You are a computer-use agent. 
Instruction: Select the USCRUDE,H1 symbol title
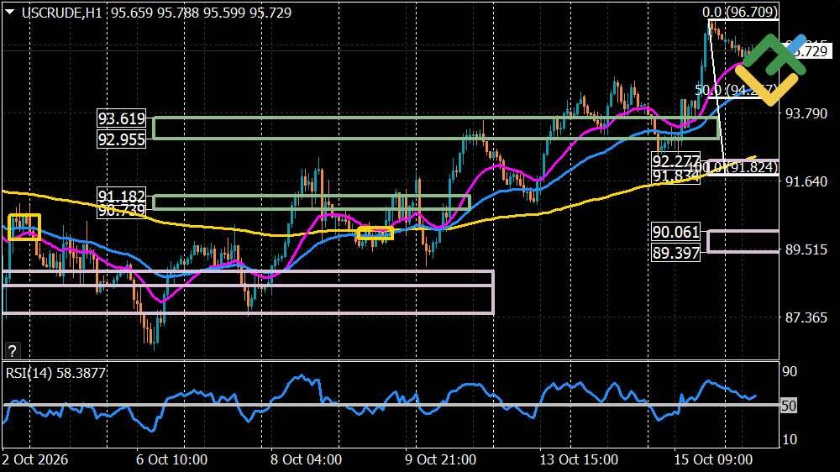pyautogui.click(x=61, y=13)
